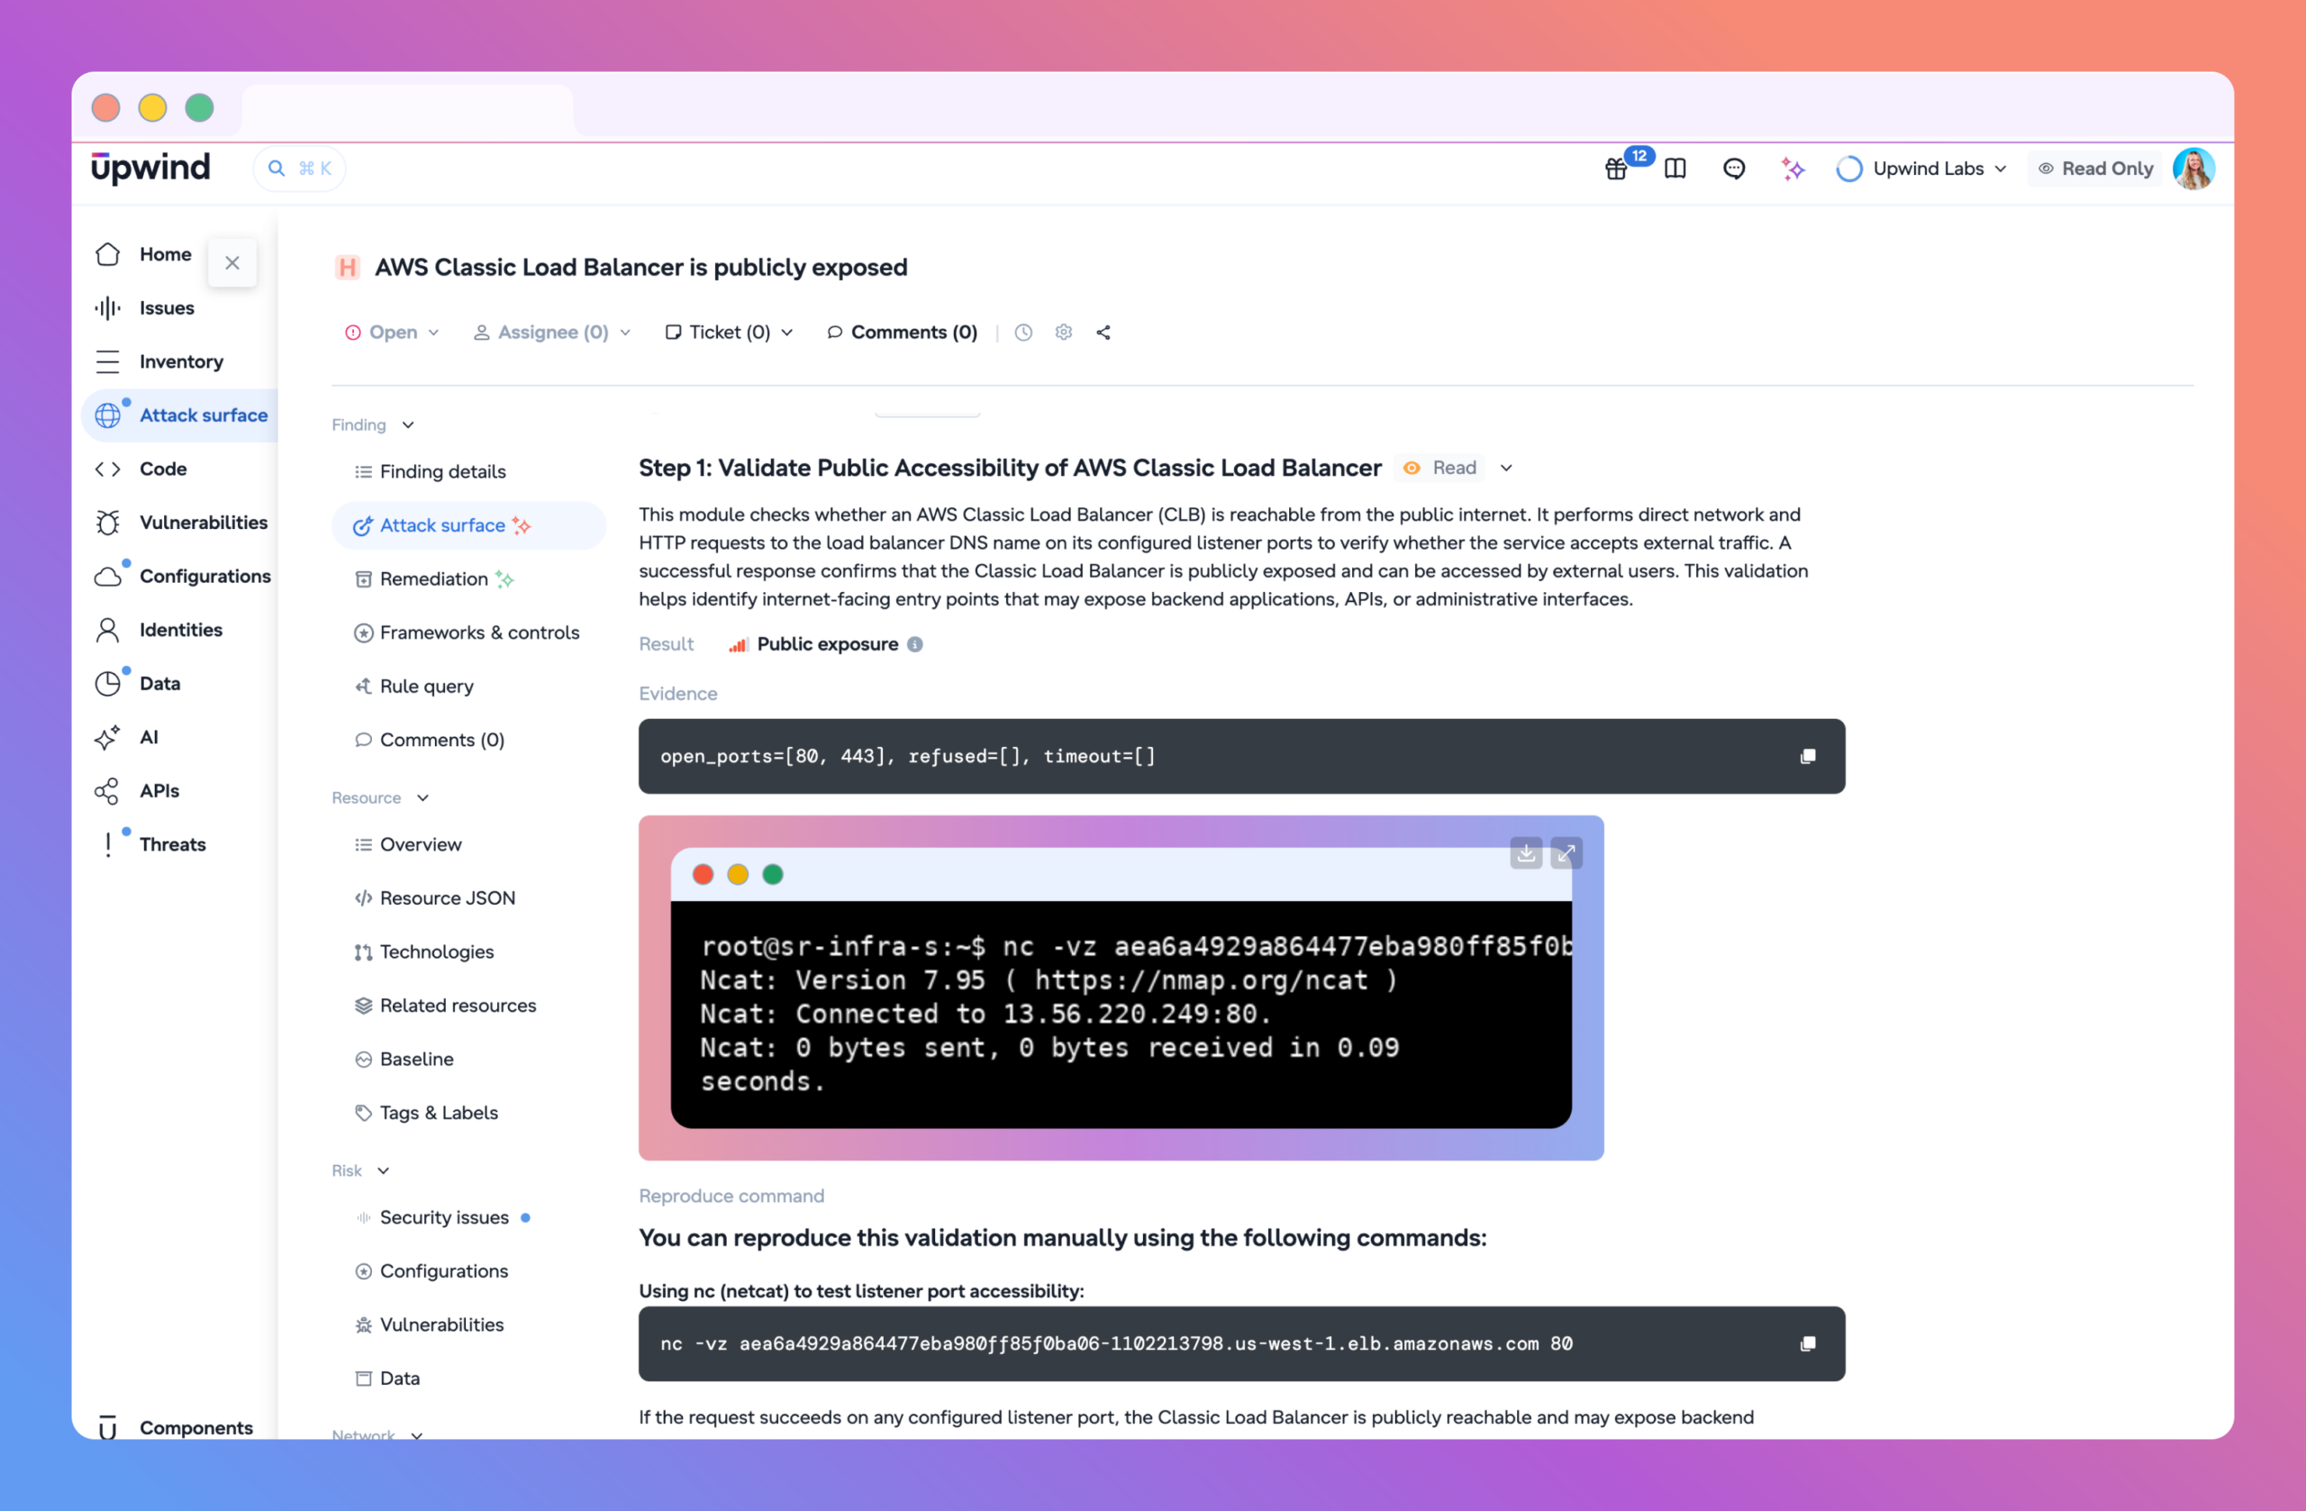
Task: Open Vulnerabilities in main sidebar
Action: pyautogui.click(x=181, y=523)
